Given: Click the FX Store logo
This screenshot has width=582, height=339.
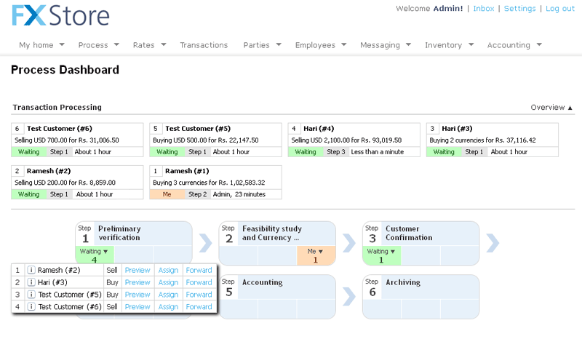Looking at the screenshot, I should click(60, 15).
